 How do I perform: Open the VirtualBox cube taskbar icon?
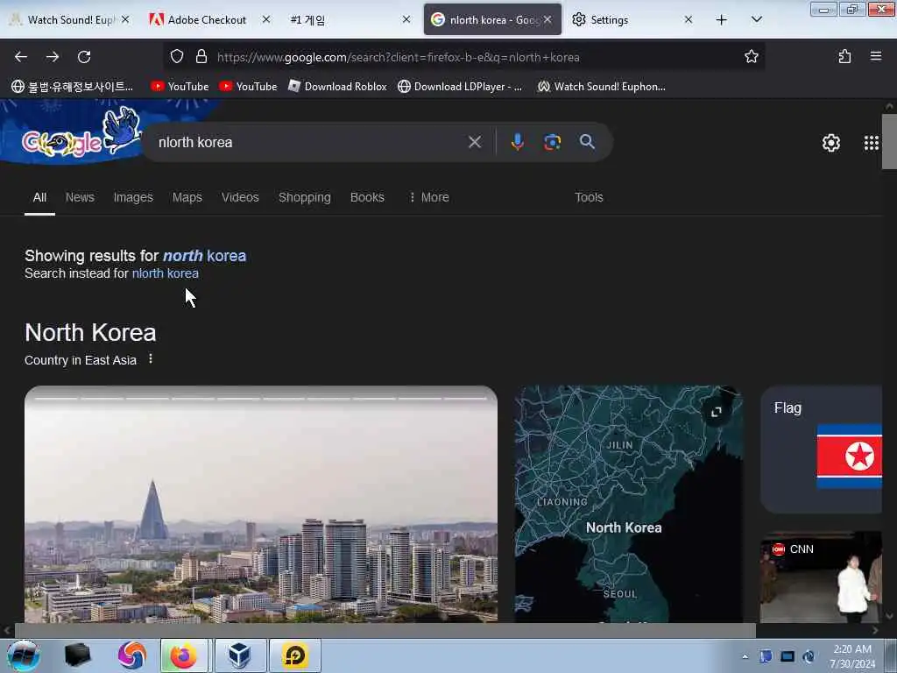click(240, 655)
